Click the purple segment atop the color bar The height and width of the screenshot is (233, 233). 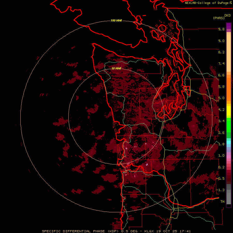tap(229, 26)
